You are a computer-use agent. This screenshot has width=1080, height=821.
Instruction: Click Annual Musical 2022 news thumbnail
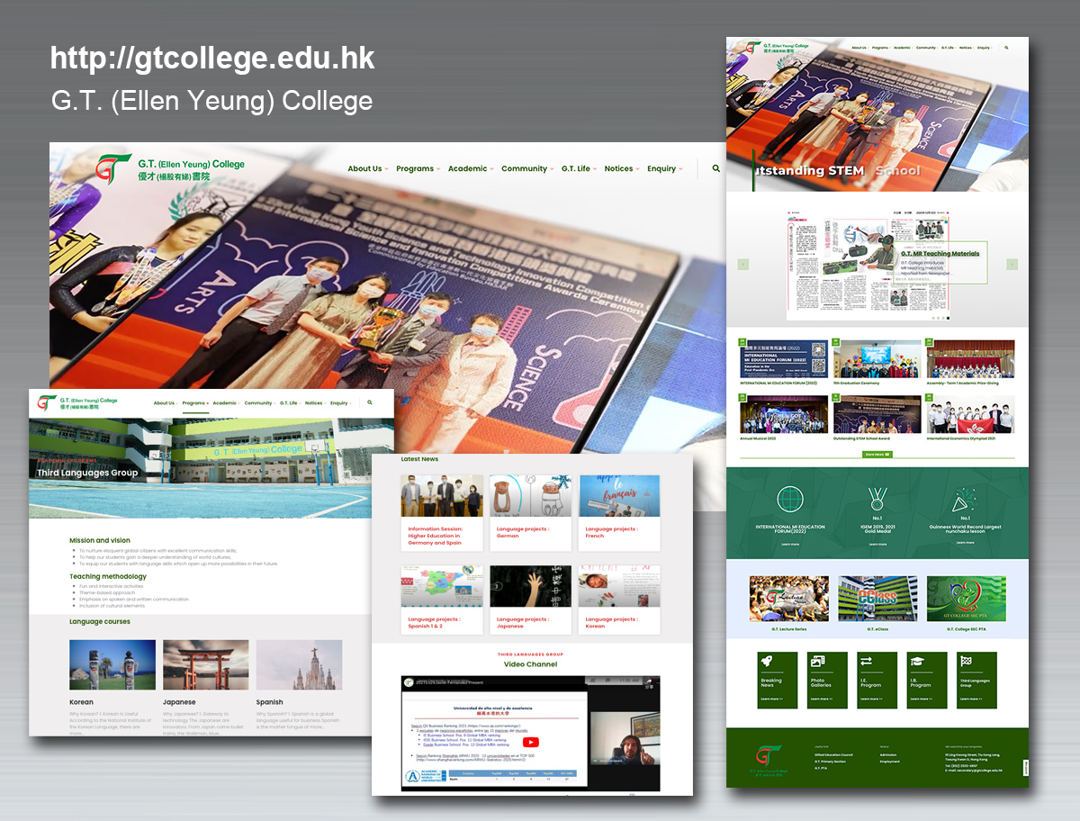pyautogui.click(x=784, y=414)
